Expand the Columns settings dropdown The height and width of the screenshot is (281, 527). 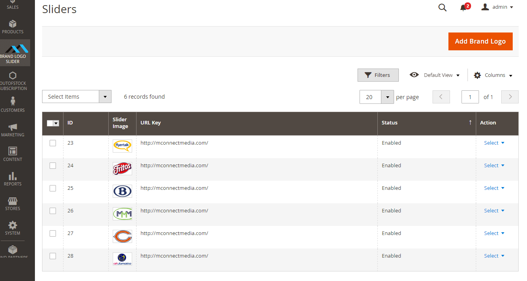(493, 75)
